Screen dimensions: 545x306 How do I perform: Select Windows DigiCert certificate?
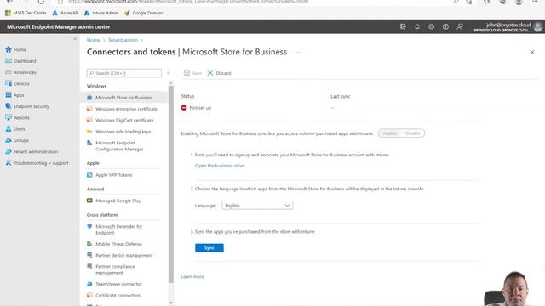point(123,120)
